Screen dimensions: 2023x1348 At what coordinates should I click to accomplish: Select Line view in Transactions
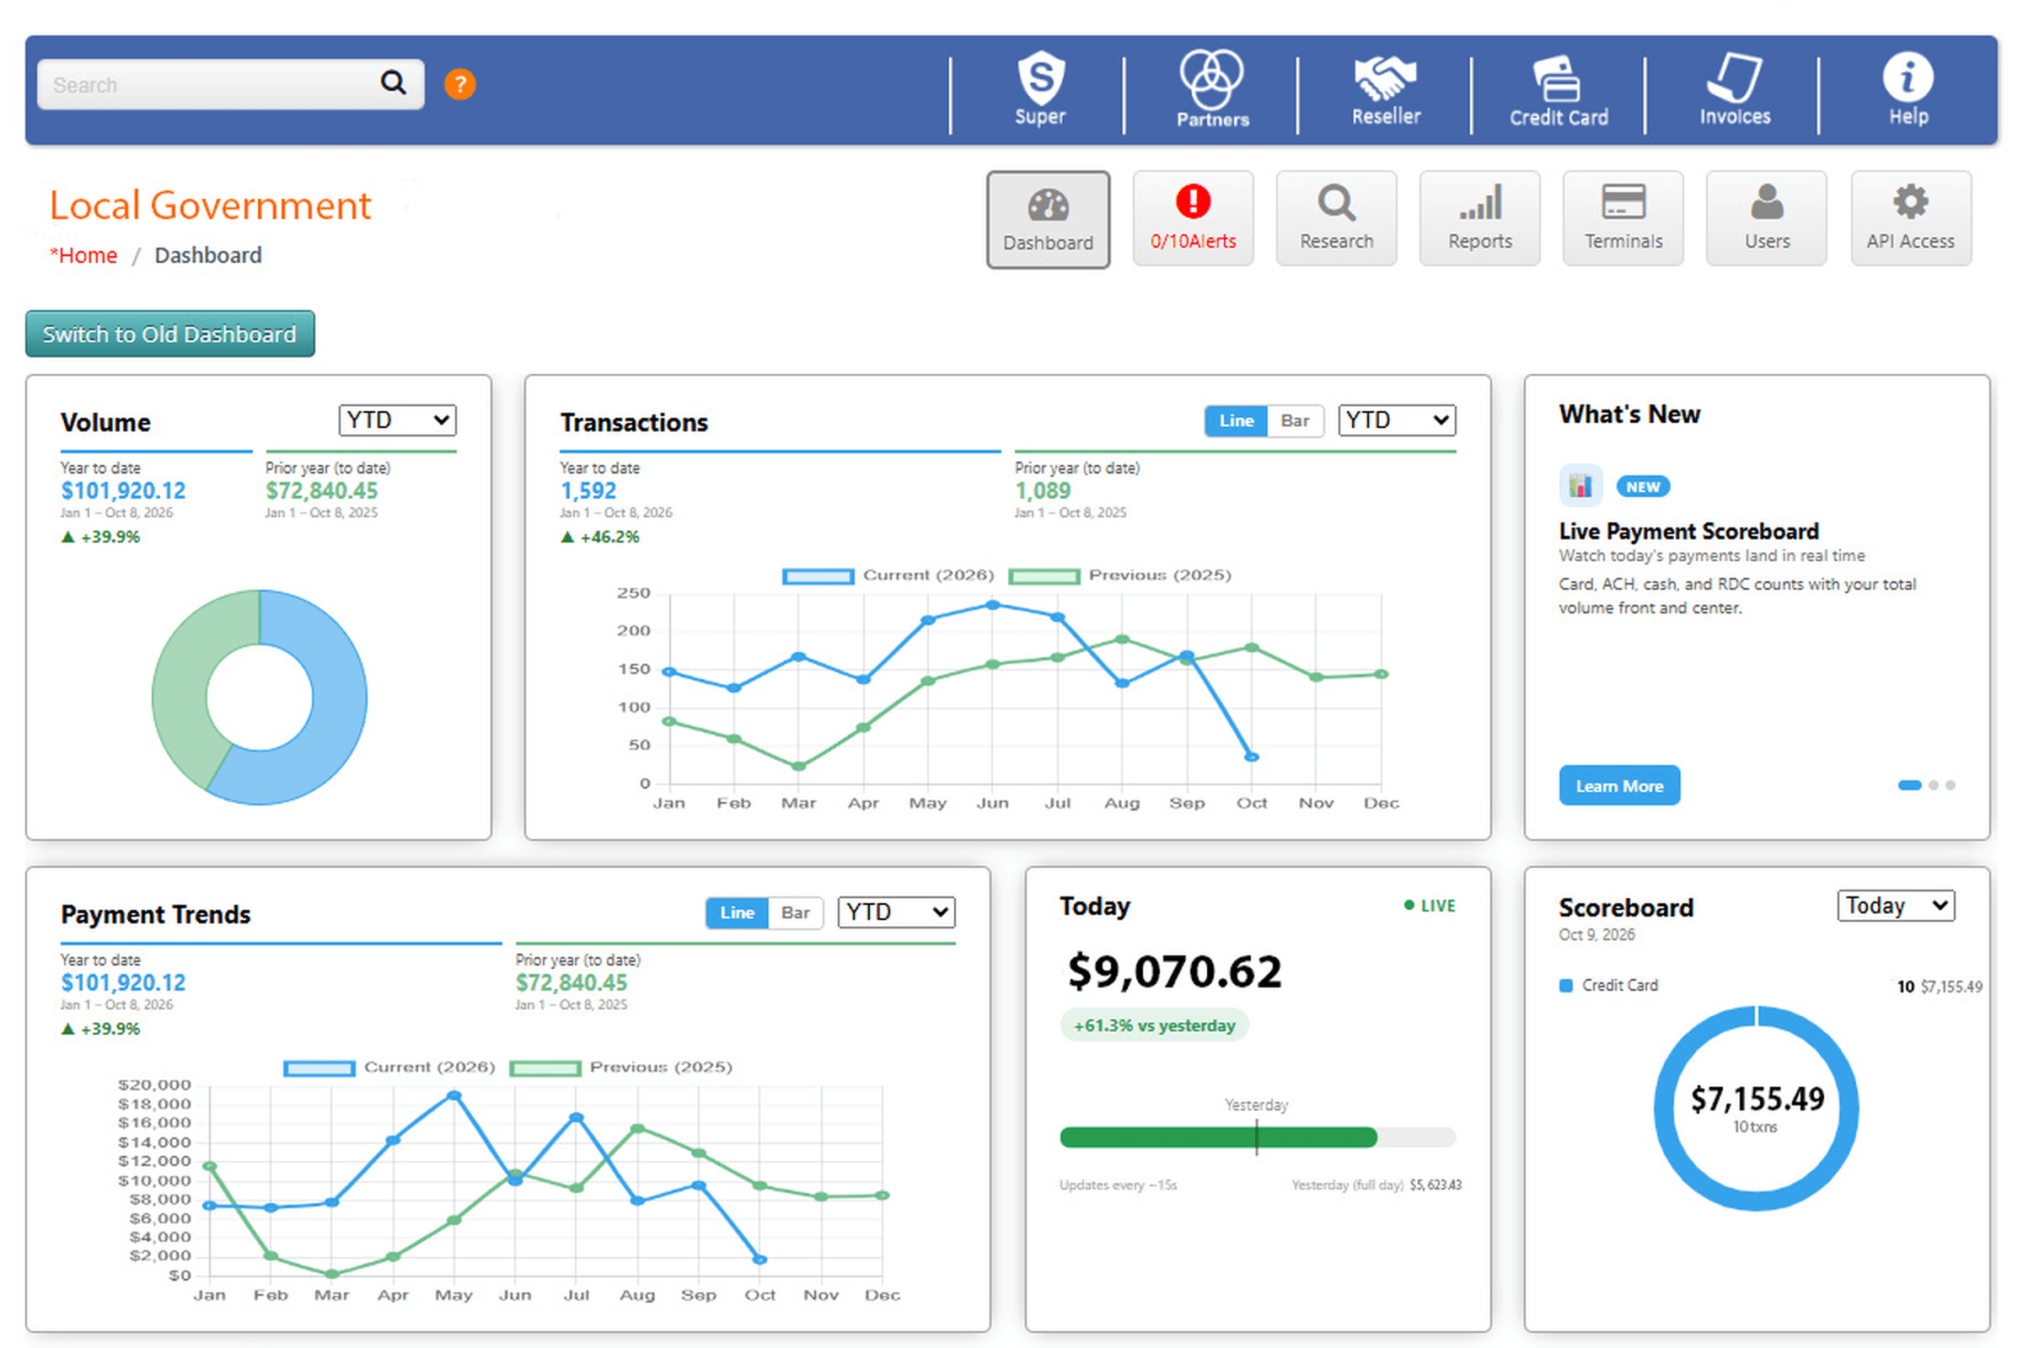pos(1236,420)
